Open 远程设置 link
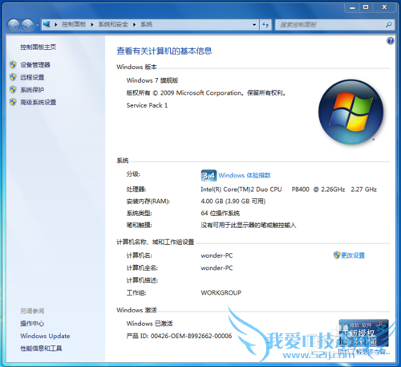 click(x=32, y=77)
